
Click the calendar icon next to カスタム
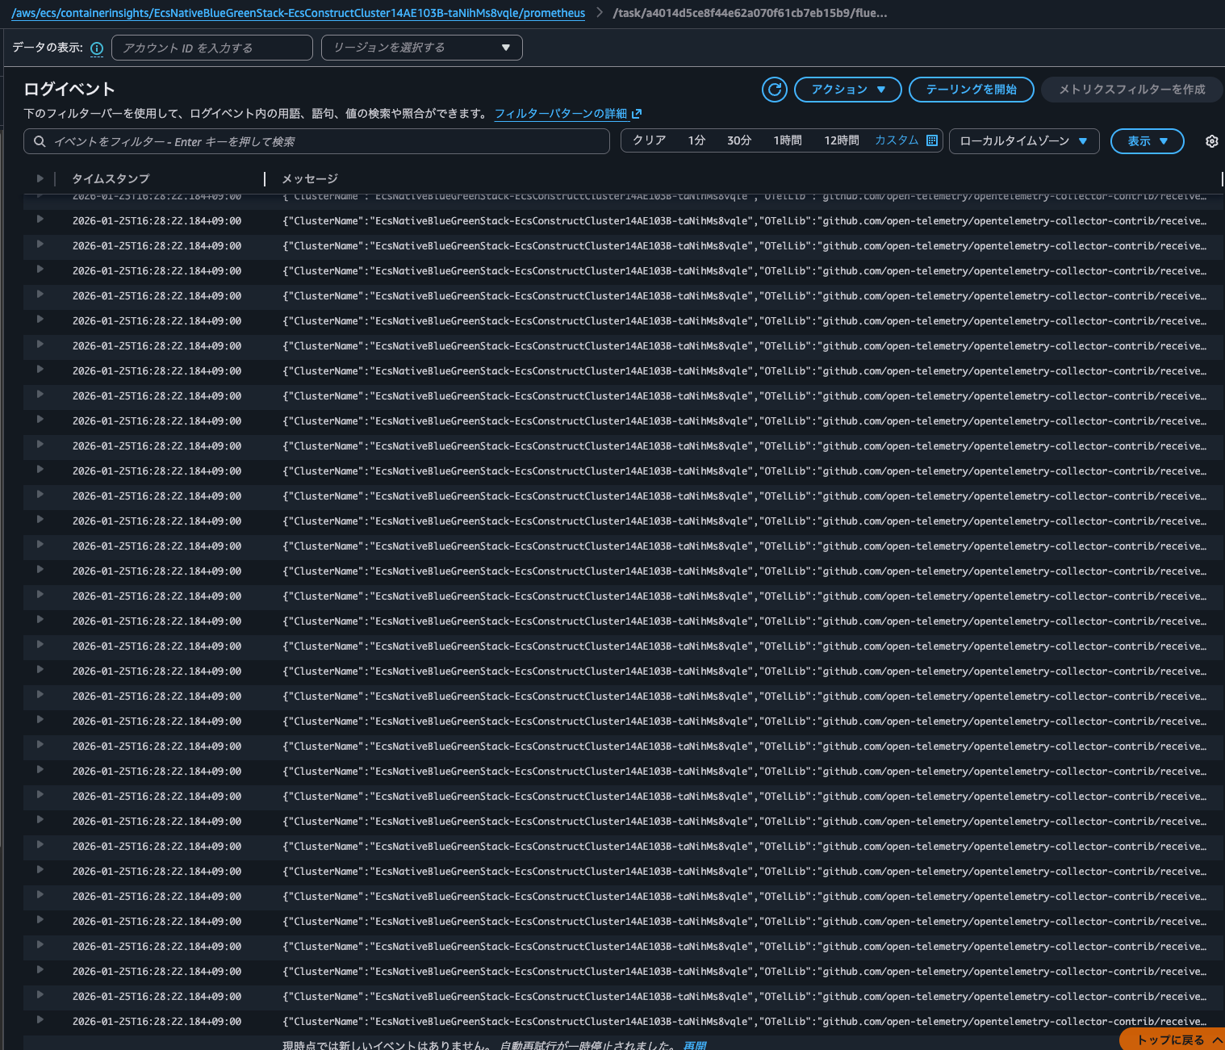[x=932, y=140]
